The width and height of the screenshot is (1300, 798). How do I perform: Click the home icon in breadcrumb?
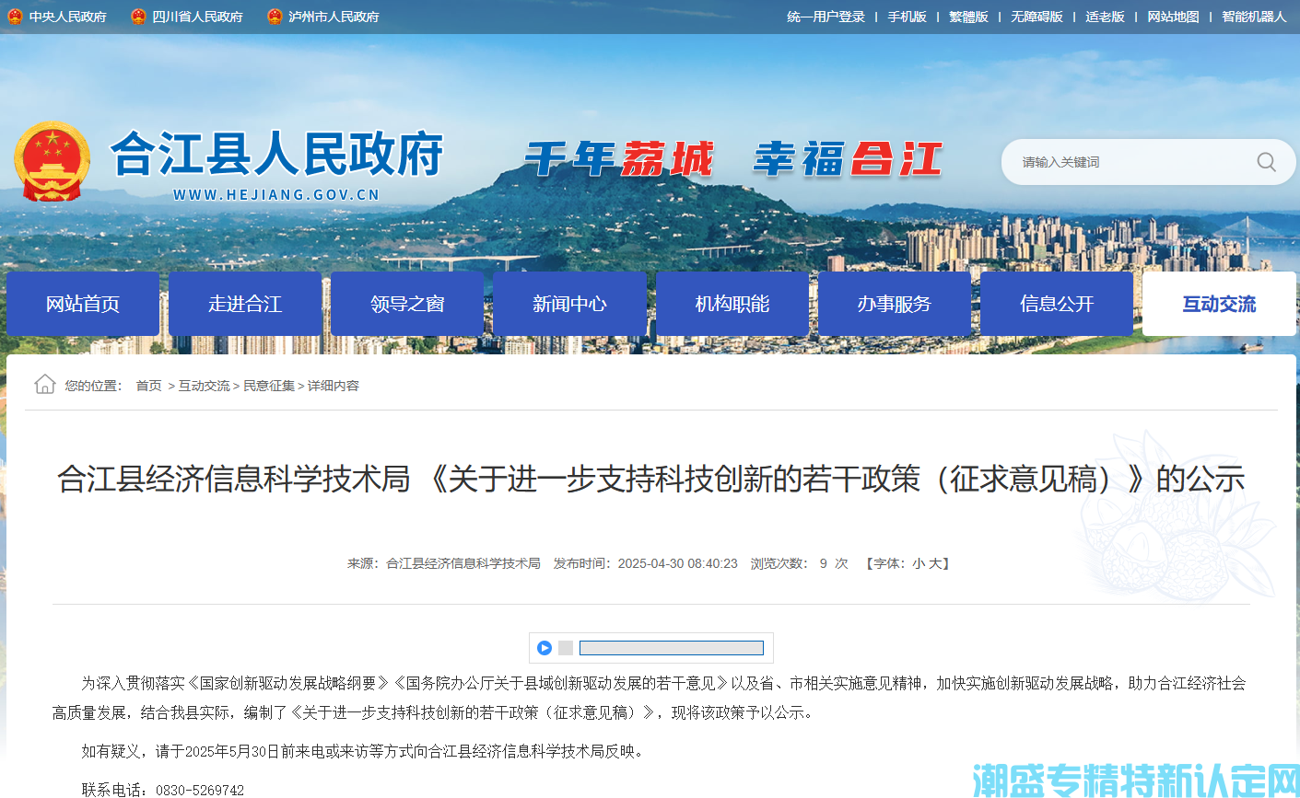click(x=45, y=384)
